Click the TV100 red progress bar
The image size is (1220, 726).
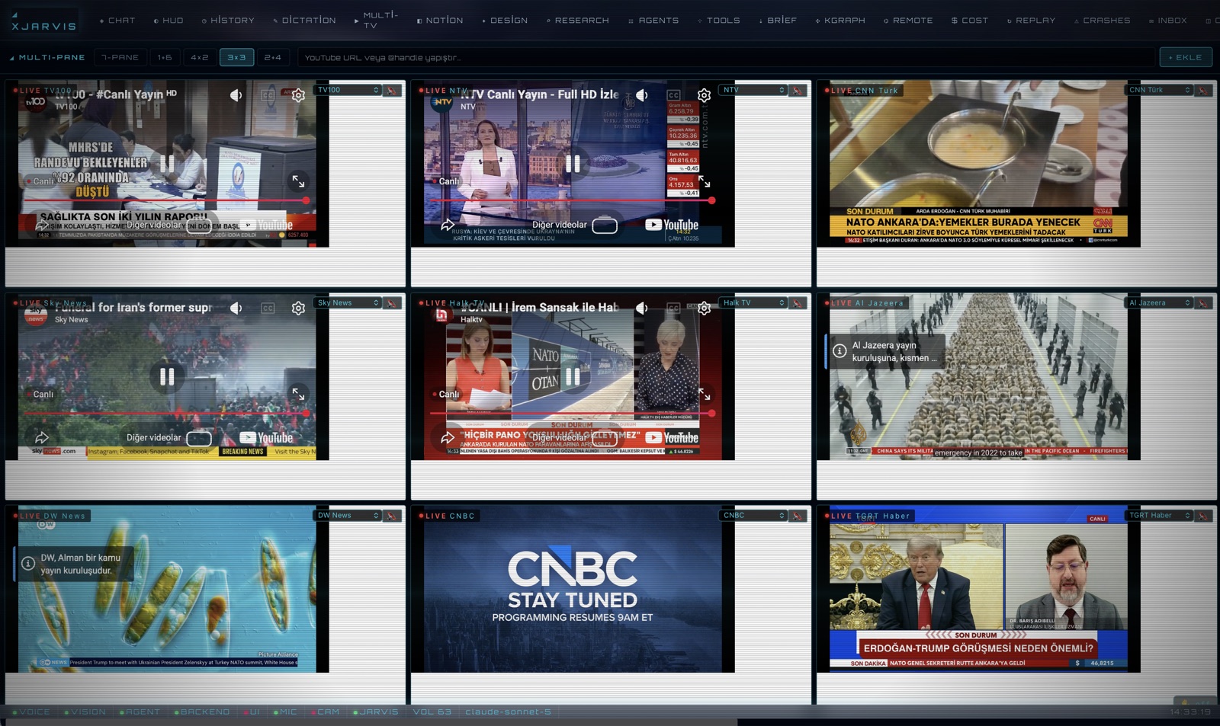(167, 200)
